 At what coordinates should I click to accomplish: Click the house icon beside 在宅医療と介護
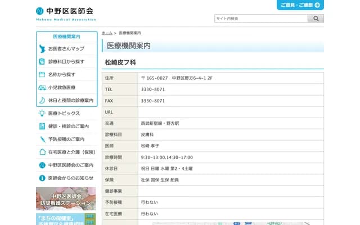click(x=42, y=152)
